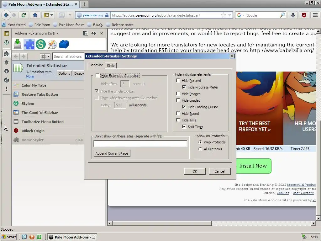
Task: Select the Web Protocols radio button
Action: (200, 142)
